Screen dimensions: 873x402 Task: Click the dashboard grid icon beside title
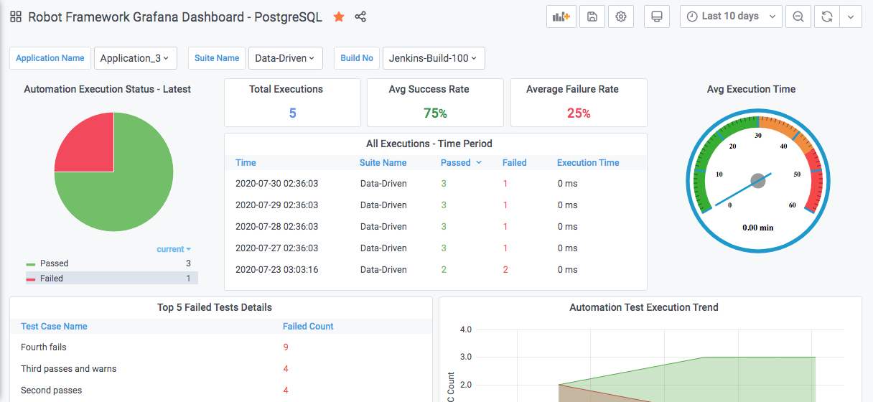[x=16, y=17]
